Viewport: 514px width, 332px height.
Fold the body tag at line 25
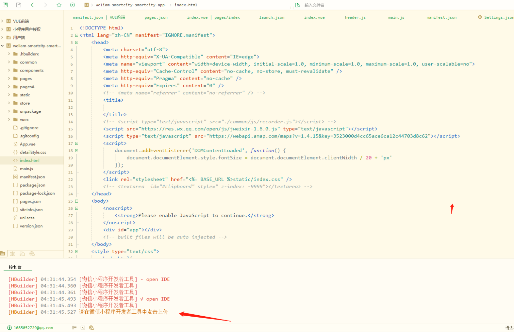coord(77,201)
